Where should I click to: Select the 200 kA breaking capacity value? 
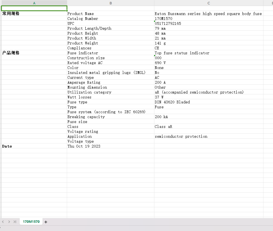(209, 117)
